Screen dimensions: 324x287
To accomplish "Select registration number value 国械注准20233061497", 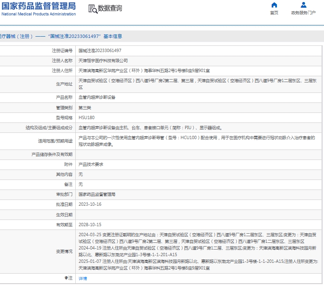I will (x=100, y=51).
